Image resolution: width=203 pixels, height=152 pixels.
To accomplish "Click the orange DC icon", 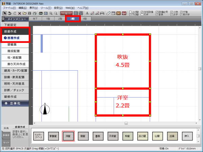I will (x=119, y=13).
